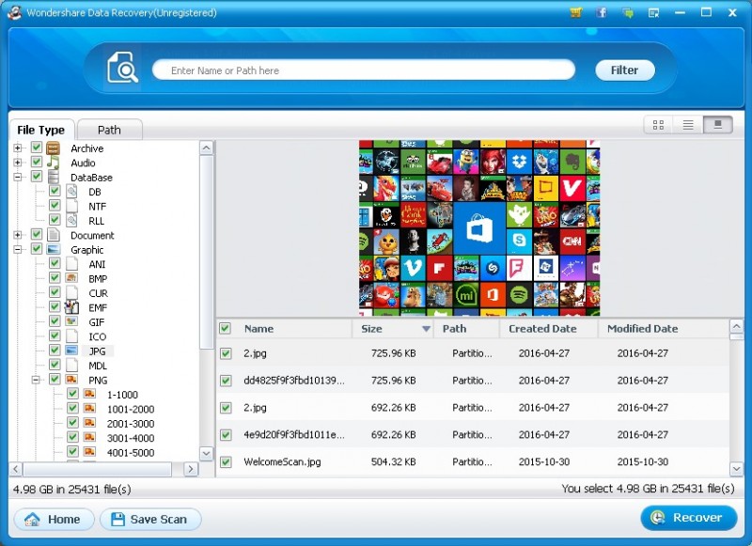Click the green chat feedback icon
Image resolution: width=752 pixels, height=546 pixels.
(627, 13)
